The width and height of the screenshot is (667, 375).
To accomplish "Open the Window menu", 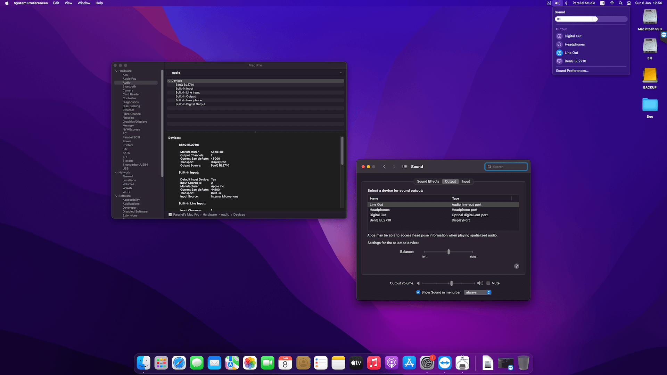I will point(84,3).
